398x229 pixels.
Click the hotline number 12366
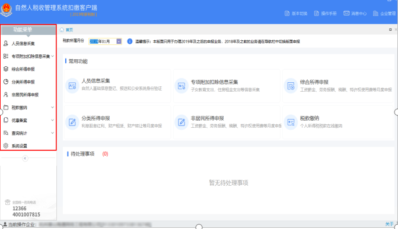[20, 208]
